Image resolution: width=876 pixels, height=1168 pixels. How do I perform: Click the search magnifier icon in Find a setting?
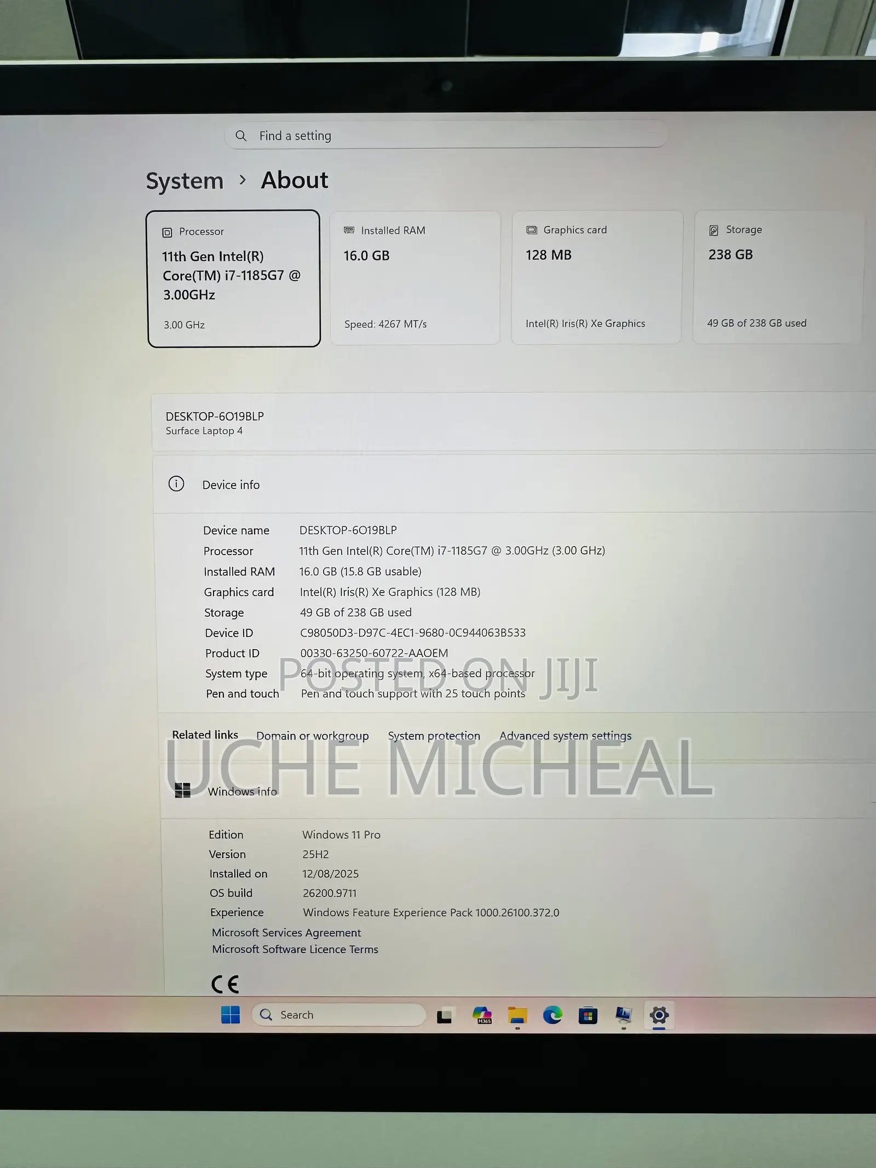click(241, 136)
